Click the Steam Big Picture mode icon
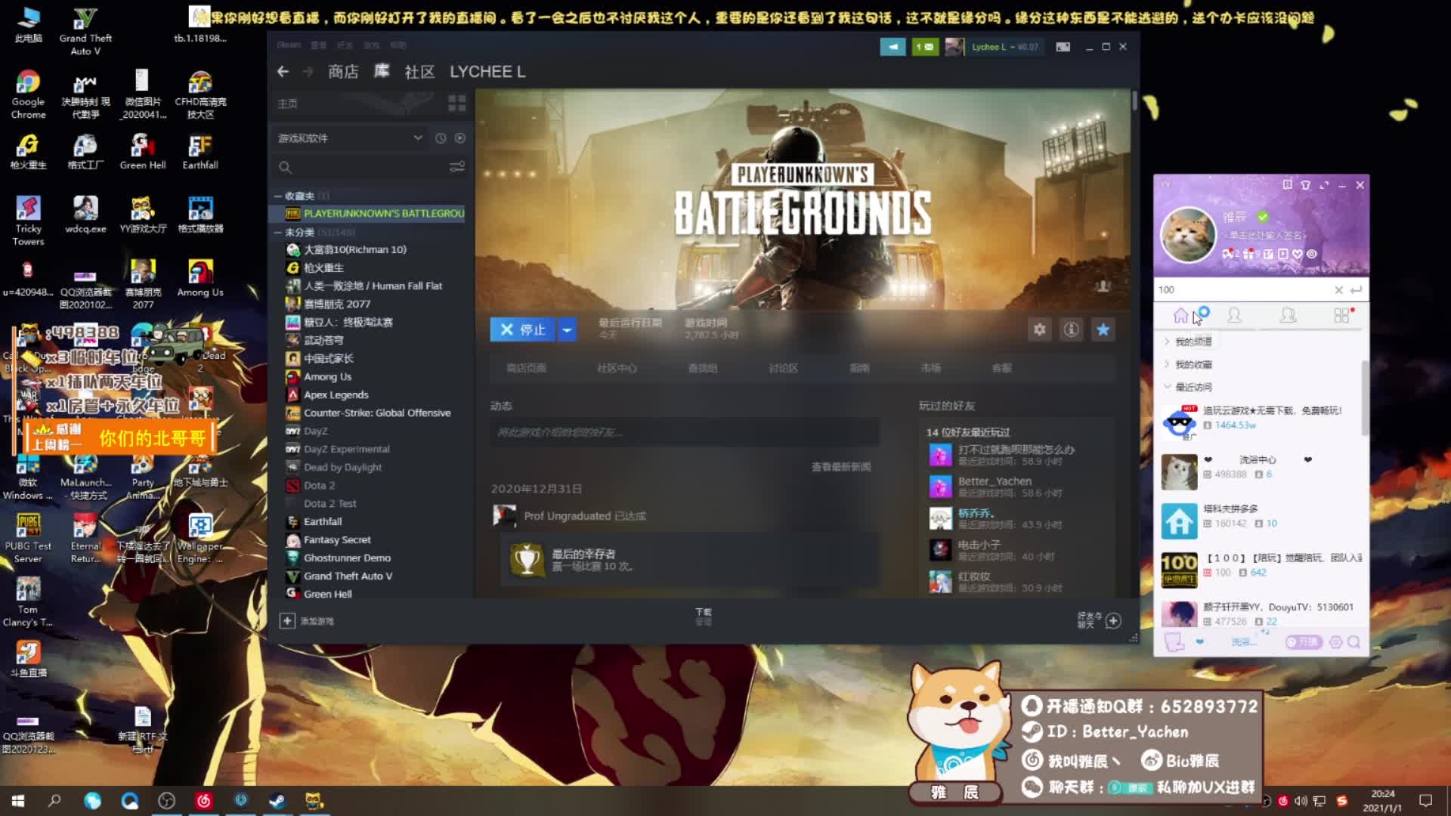 tap(1063, 47)
